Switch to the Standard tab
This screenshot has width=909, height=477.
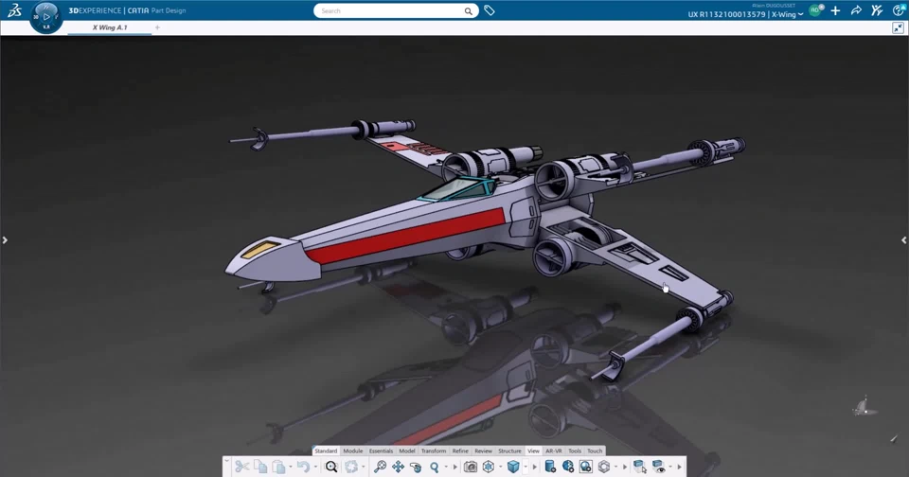326,450
